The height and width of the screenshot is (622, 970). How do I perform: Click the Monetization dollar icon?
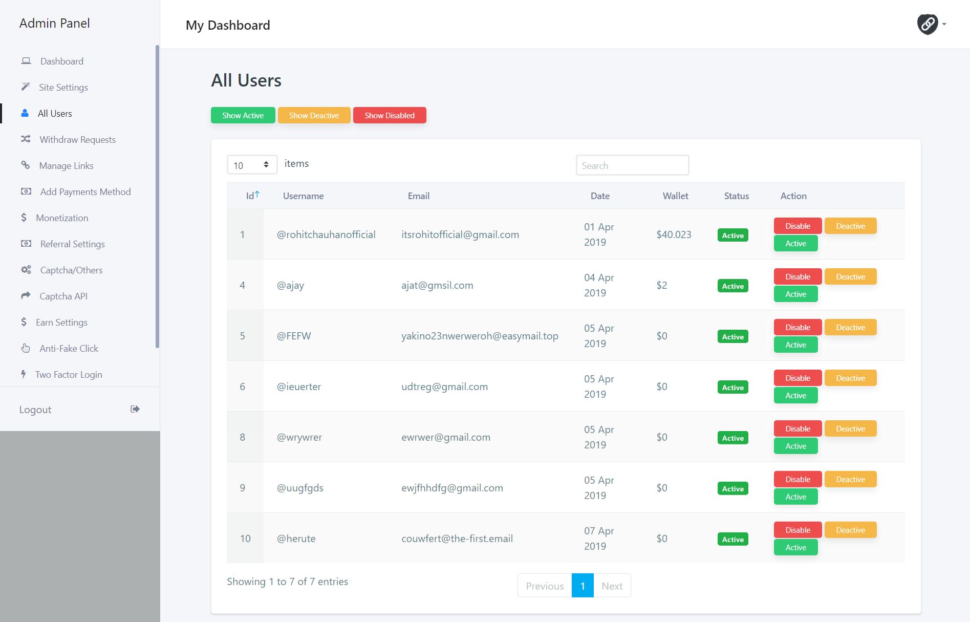point(24,218)
